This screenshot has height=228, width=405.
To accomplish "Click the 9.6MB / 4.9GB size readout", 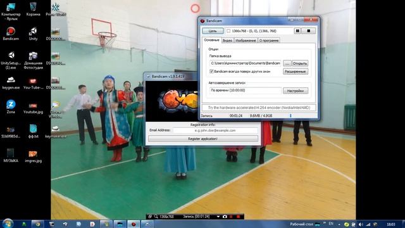I will (261, 115).
